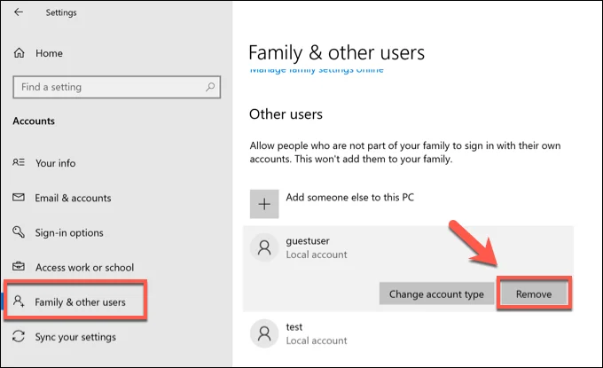Open the Sign-in options page
Screen dimensions: 603x368
pos(69,232)
